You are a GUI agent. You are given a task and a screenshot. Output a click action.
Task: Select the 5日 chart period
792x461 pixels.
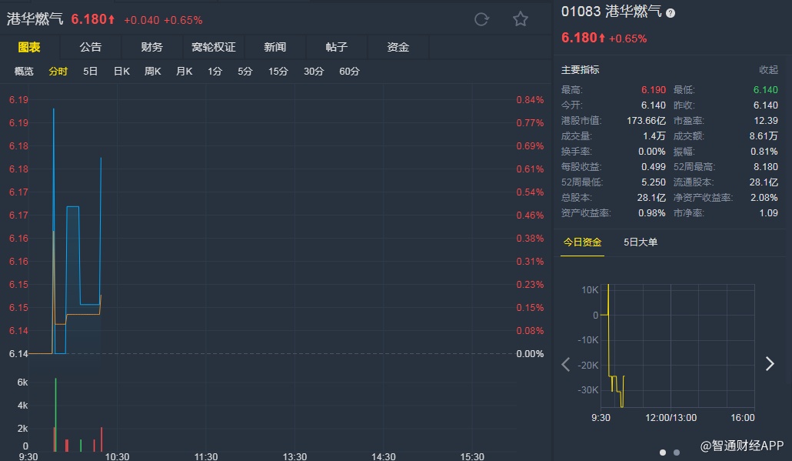tap(91, 72)
